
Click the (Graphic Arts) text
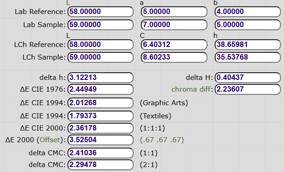pos(164,103)
